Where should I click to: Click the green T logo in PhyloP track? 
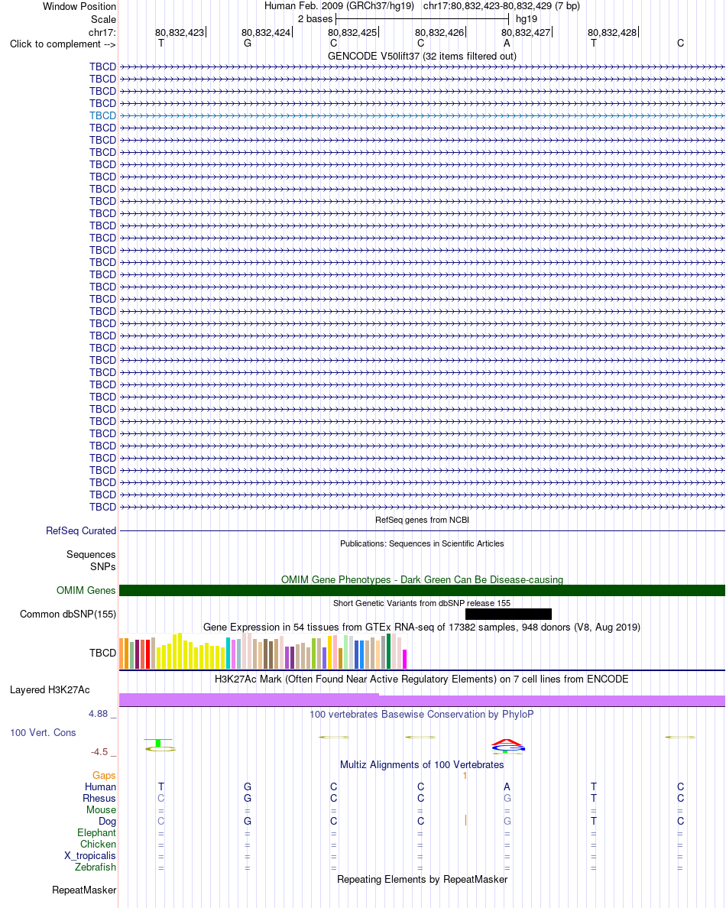click(159, 742)
